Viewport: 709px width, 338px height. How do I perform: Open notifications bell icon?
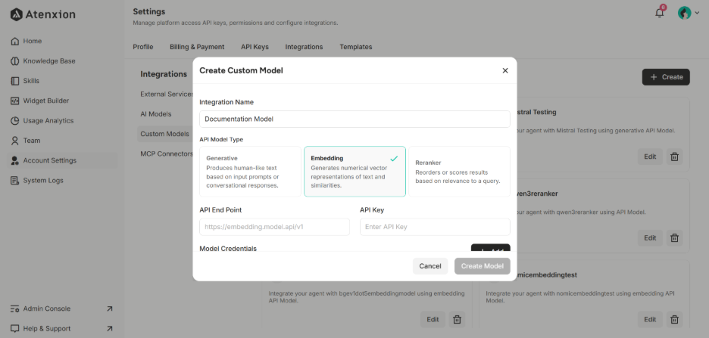coord(660,13)
